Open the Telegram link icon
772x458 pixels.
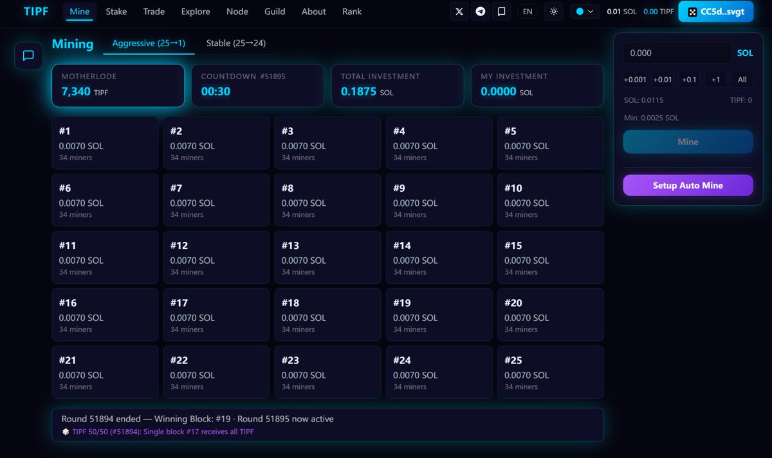(x=480, y=12)
